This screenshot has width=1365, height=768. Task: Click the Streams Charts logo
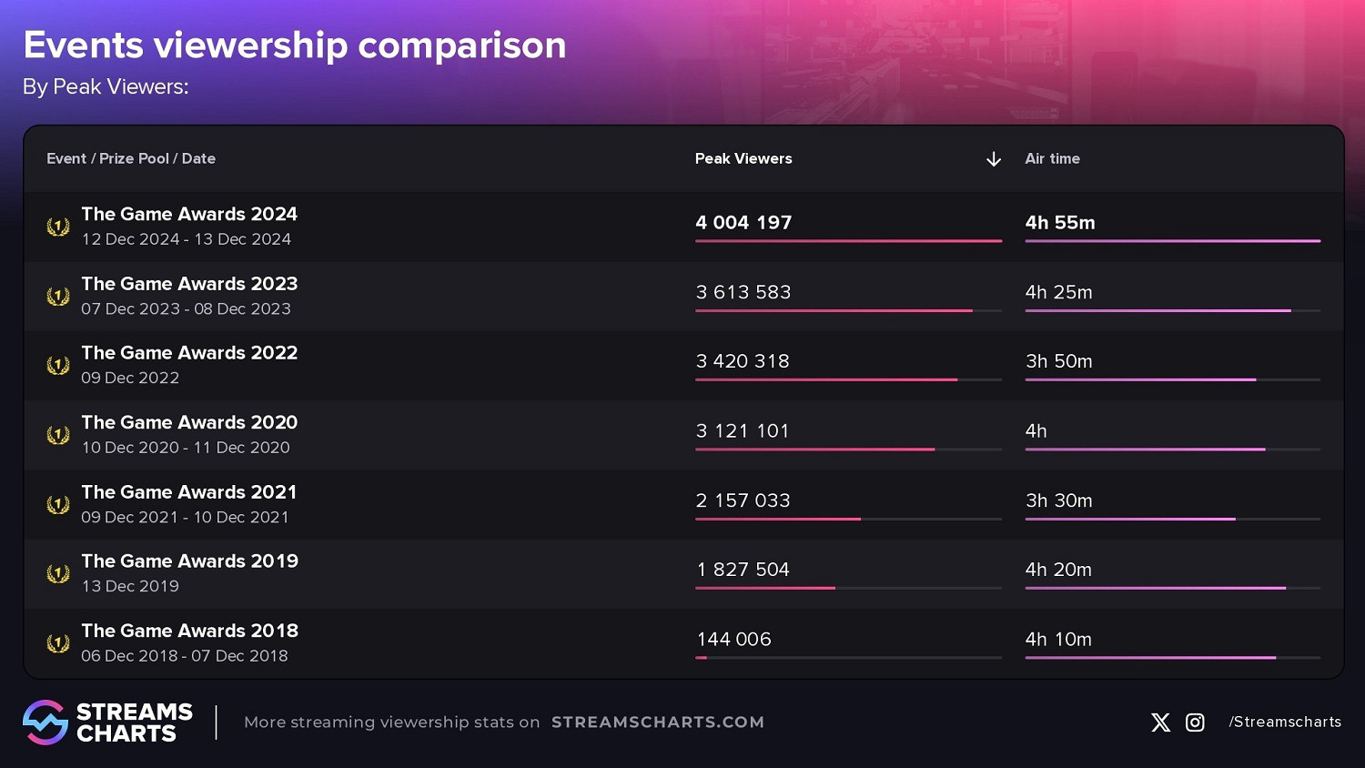coord(108,723)
